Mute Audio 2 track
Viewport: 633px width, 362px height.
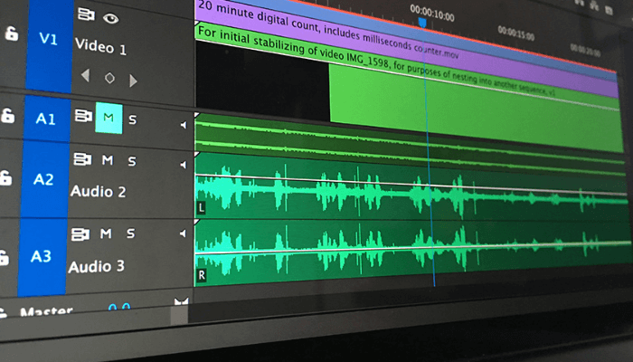point(108,160)
